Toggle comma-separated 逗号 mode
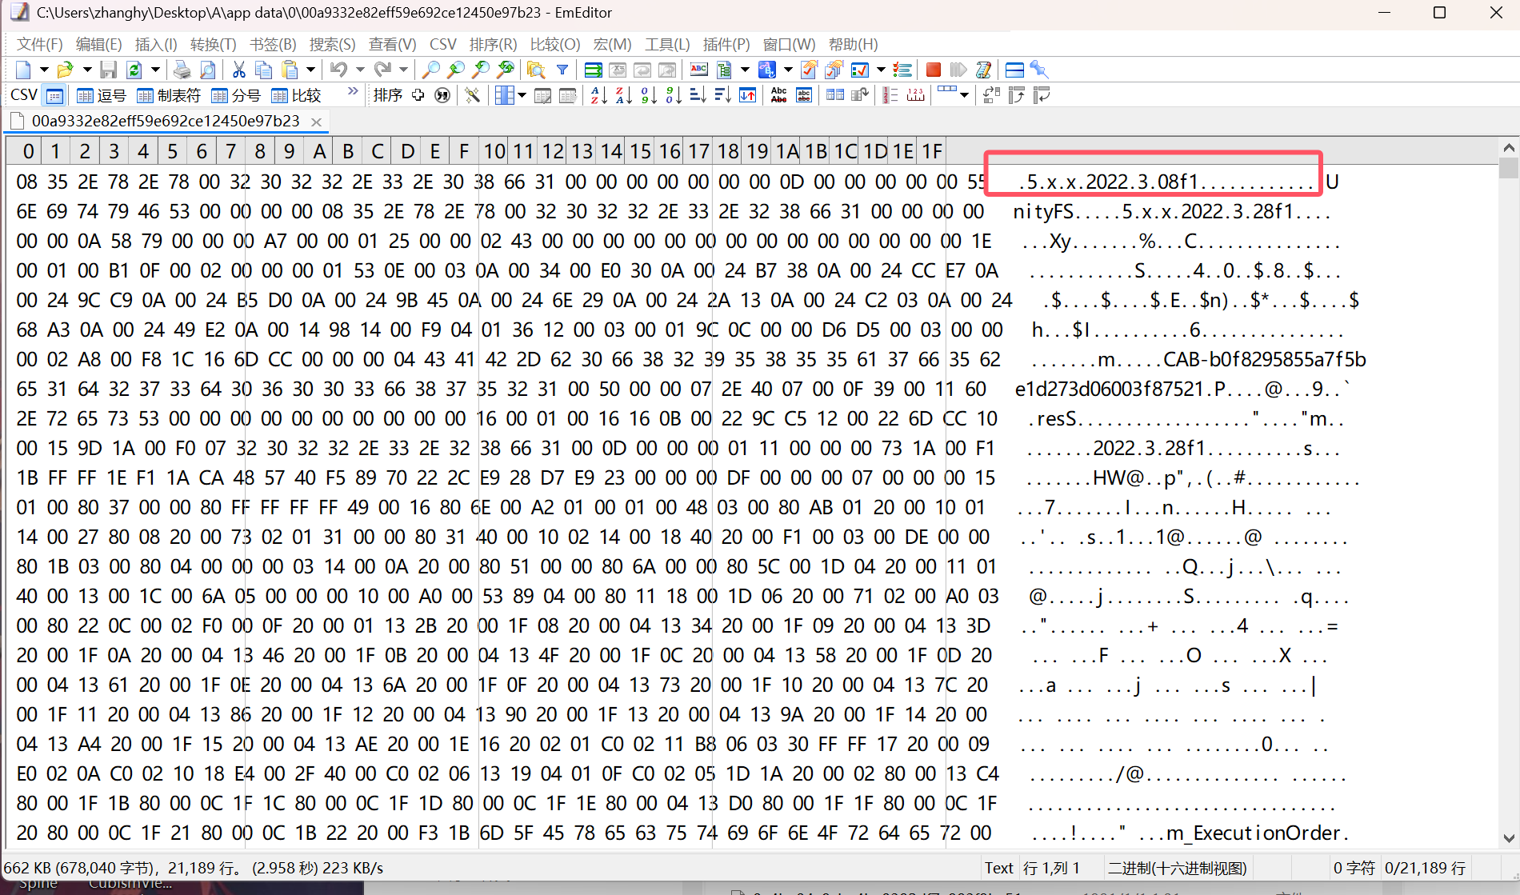 (102, 96)
